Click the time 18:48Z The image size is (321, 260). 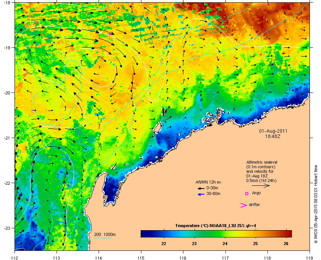coord(273,136)
